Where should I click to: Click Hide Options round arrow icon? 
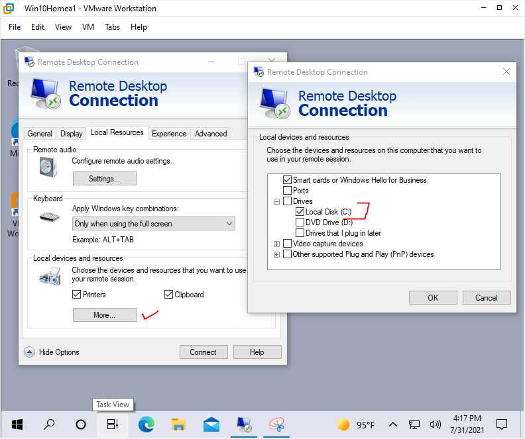pyautogui.click(x=29, y=352)
